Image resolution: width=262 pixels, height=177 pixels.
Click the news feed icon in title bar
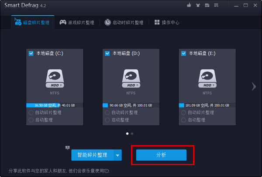click(x=207, y=5)
